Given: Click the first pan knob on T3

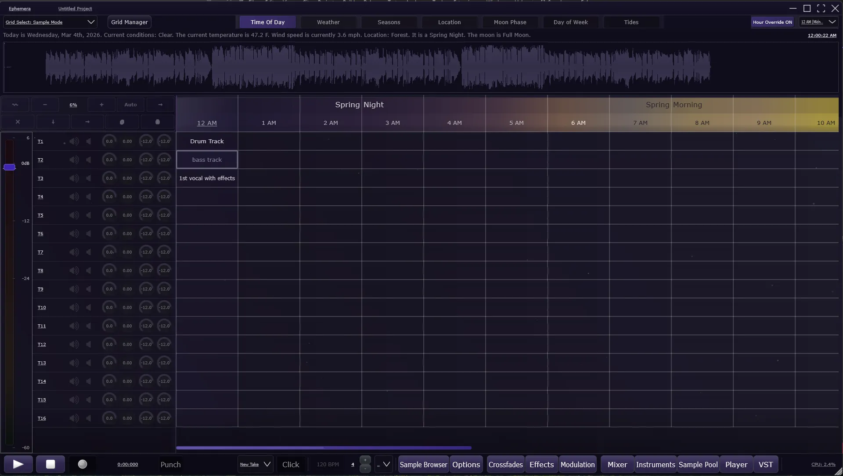Looking at the screenshot, I should [x=109, y=178].
